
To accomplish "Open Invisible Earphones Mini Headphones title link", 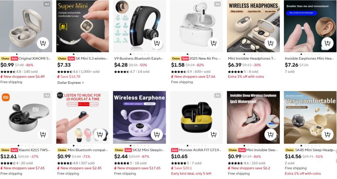I will pos(309,58).
